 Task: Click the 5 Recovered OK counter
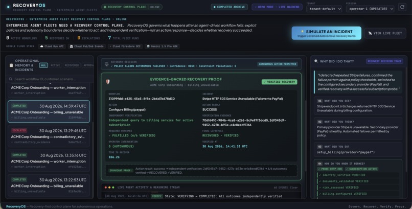tap(57, 38)
